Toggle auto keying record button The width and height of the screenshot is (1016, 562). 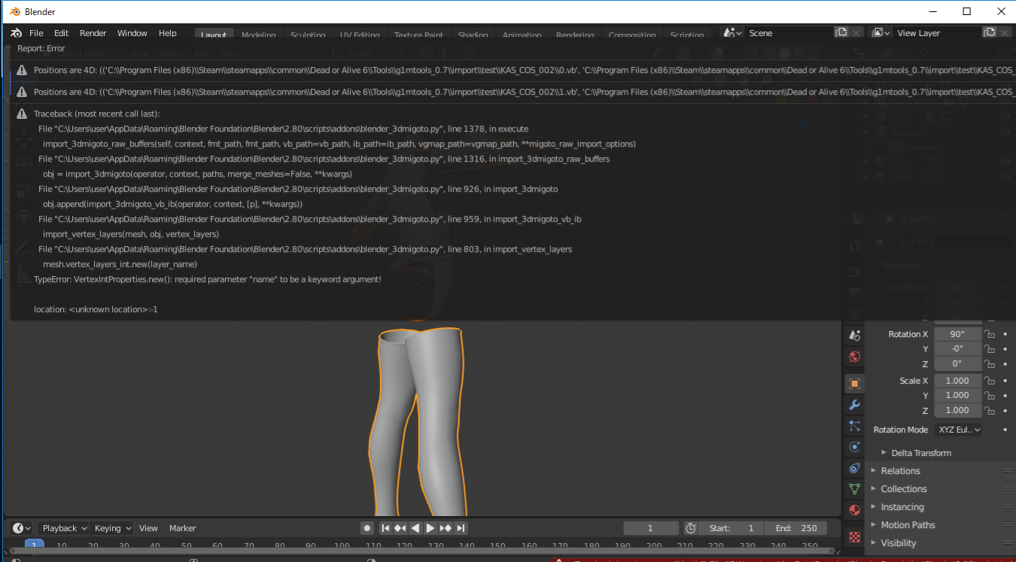click(367, 528)
